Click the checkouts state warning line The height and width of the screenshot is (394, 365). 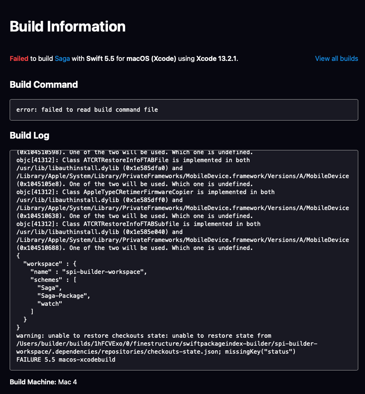[x=144, y=336]
